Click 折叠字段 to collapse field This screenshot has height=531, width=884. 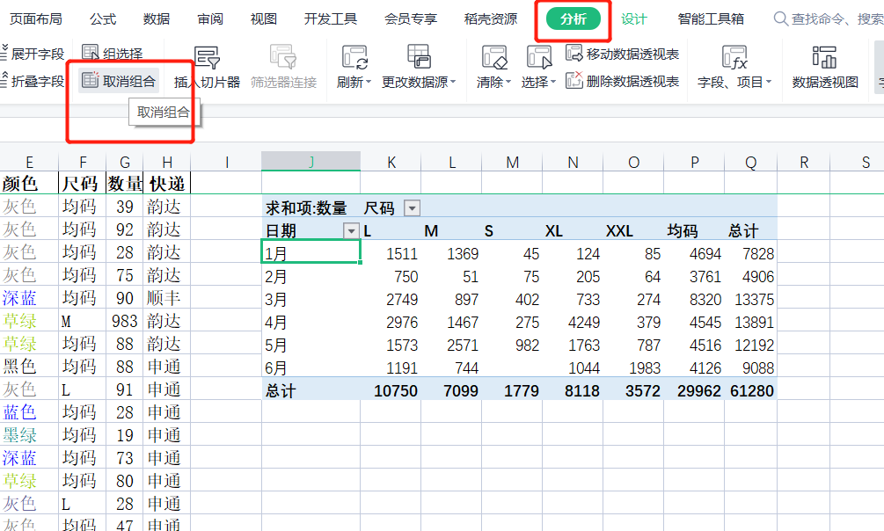[x=33, y=81]
